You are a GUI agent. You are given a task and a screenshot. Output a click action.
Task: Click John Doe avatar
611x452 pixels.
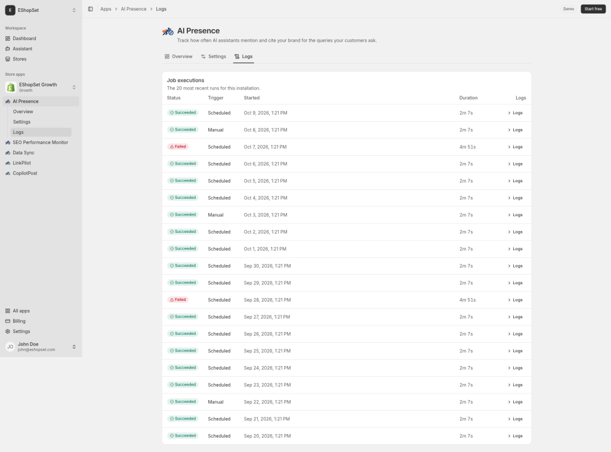(x=11, y=347)
